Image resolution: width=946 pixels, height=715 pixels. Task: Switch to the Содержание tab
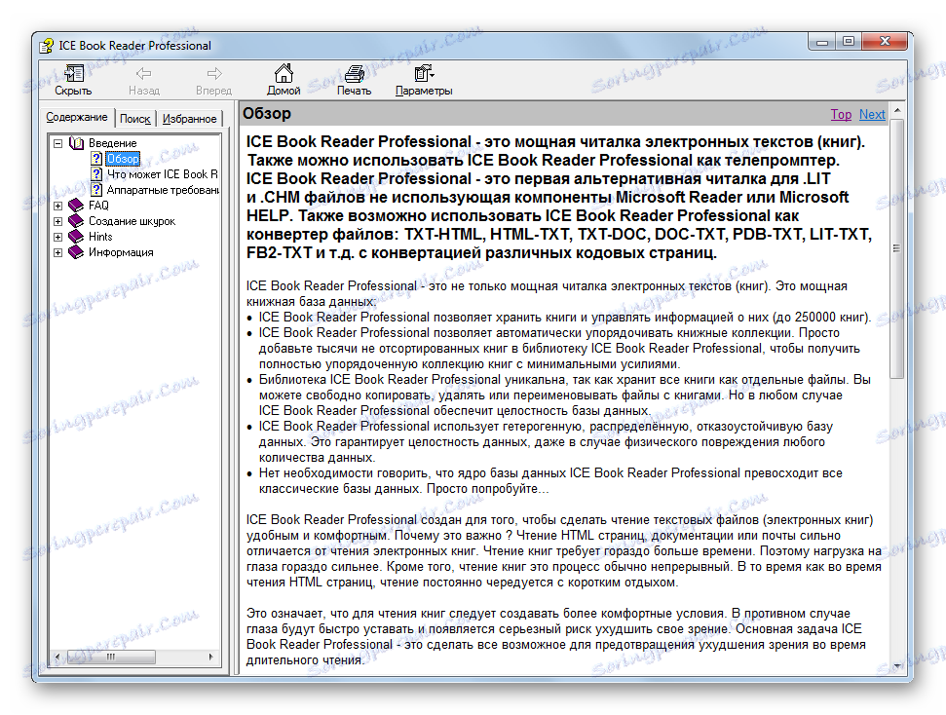tap(77, 117)
